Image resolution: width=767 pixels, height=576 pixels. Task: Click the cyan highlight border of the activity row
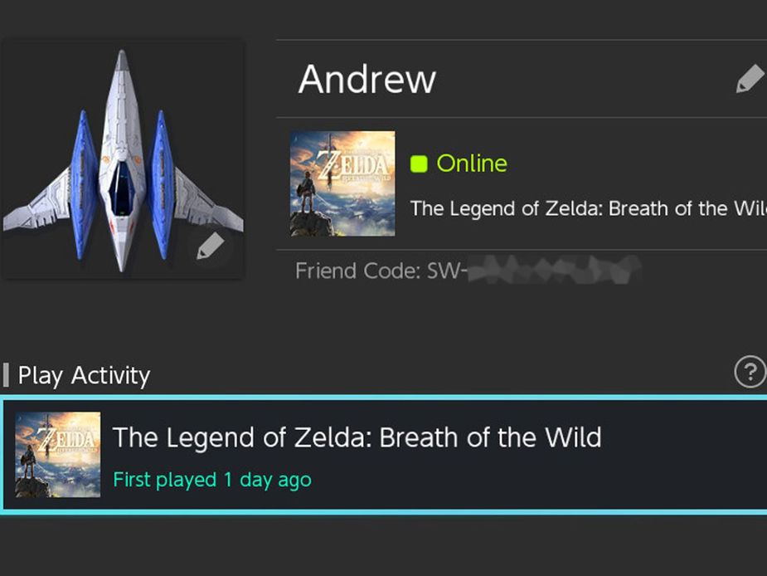(x=383, y=399)
